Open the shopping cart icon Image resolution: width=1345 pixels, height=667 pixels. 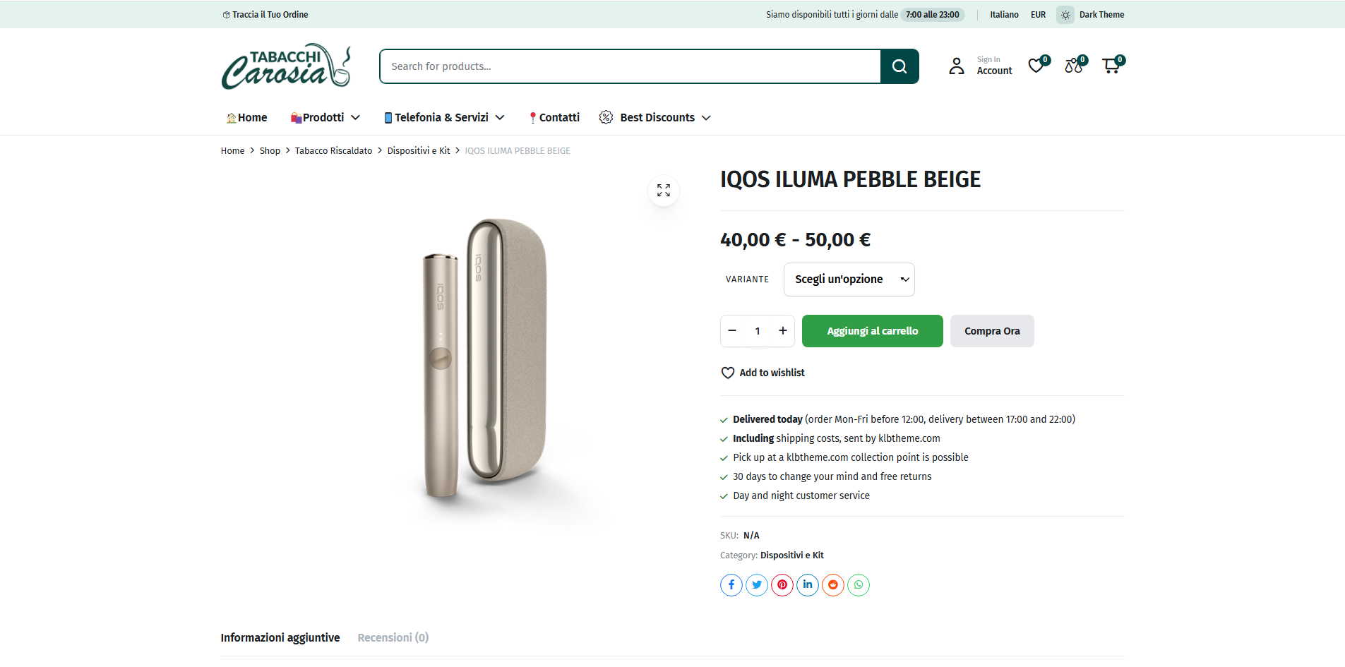[x=1111, y=66]
